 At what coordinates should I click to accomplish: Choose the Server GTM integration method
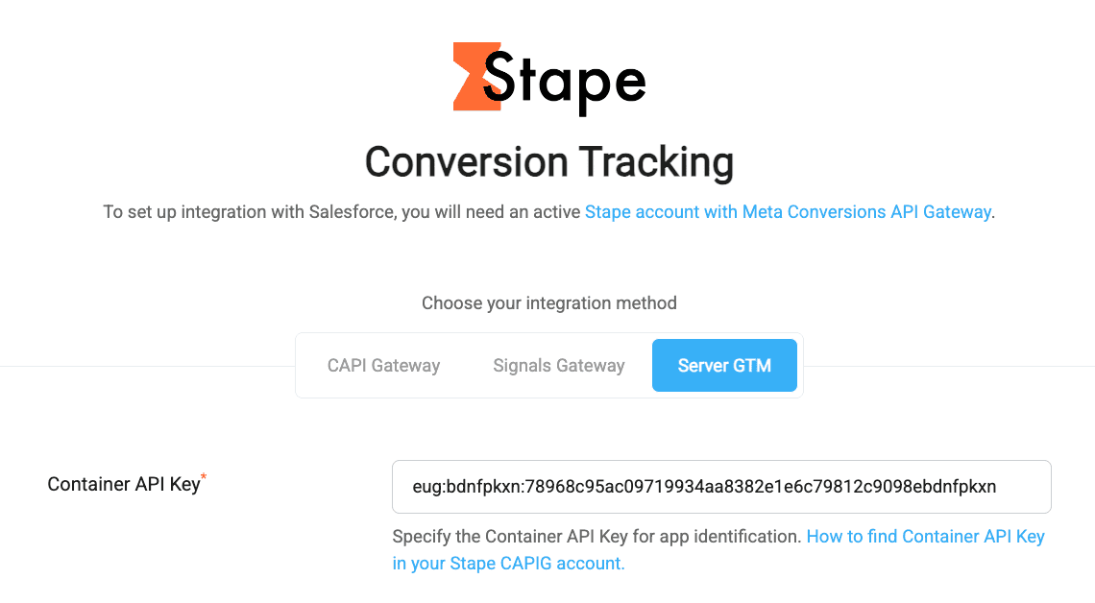coord(724,365)
